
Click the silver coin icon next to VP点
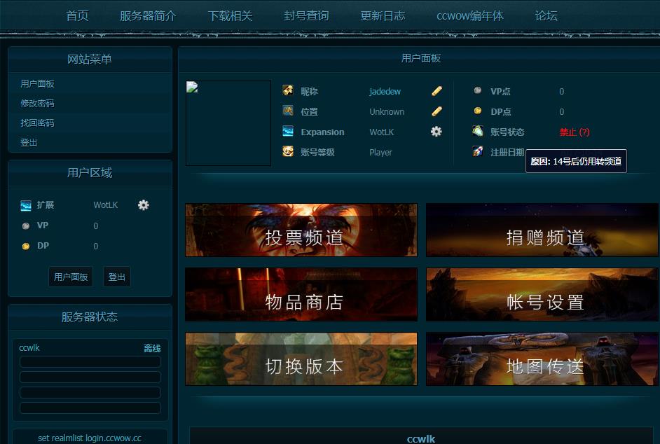pyautogui.click(x=479, y=92)
